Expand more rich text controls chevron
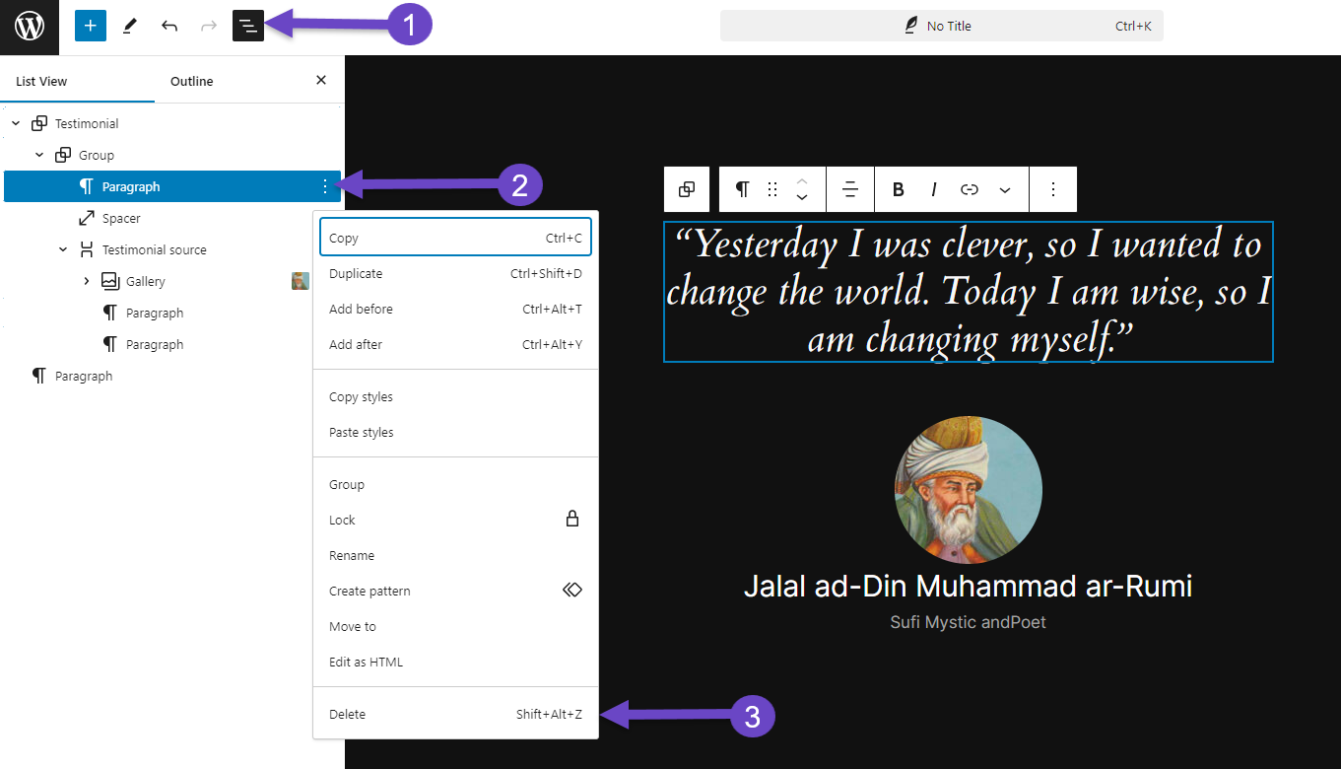This screenshot has width=1341, height=769. (x=1005, y=189)
